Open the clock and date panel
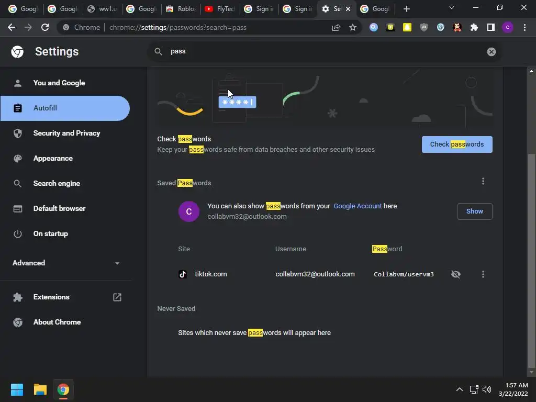This screenshot has width=536, height=402. point(513,389)
